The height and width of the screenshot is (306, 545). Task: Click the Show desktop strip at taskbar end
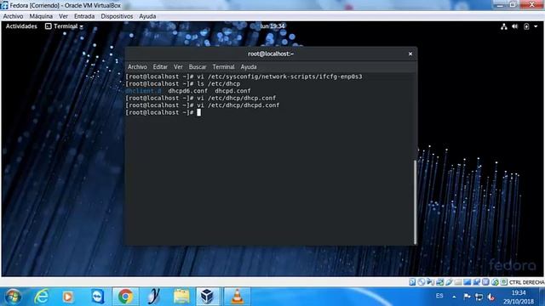click(x=542, y=297)
